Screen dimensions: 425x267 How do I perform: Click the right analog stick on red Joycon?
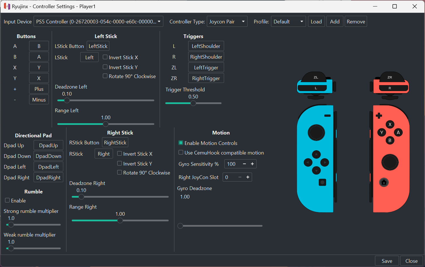390,162
